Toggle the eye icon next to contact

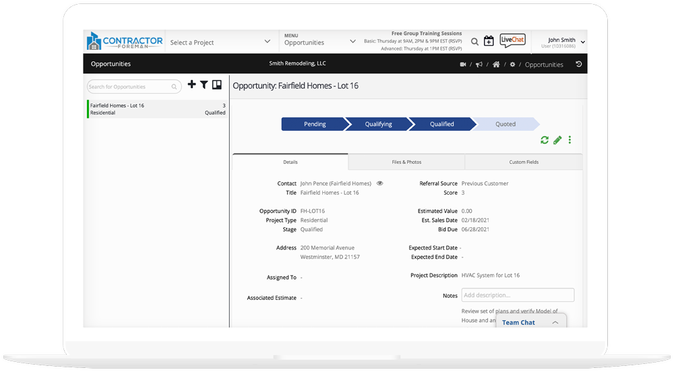tap(380, 183)
